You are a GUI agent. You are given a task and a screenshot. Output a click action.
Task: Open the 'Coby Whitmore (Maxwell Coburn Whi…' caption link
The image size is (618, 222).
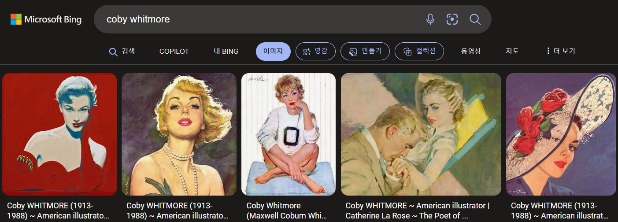pos(287,211)
